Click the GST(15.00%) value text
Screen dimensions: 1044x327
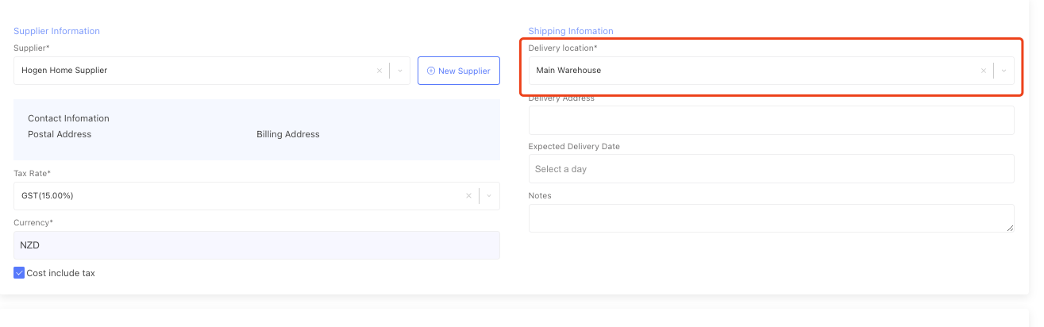point(48,196)
